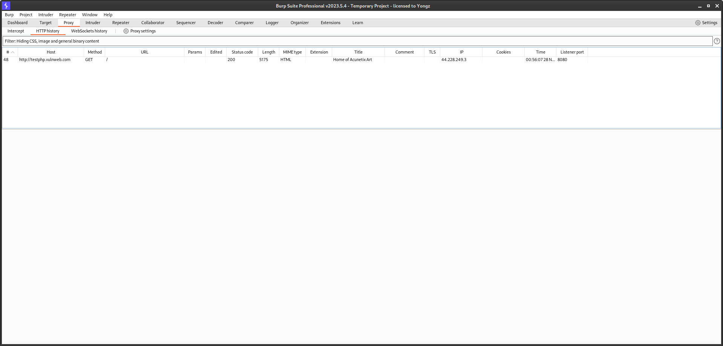
Task: Open the Burp menu
Action: click(9, 15)
